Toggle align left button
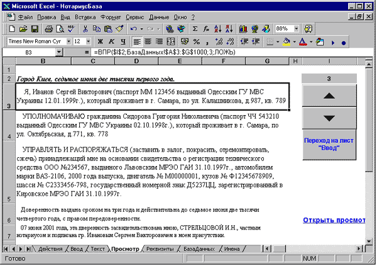377x266 pixels. coord(137,42)
